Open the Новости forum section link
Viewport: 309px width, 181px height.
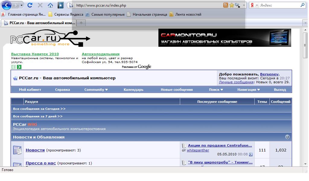coord(35,150)
